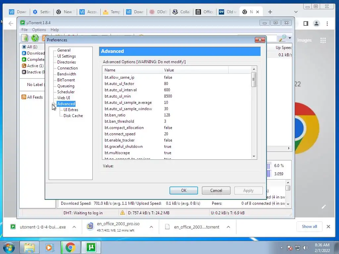Switch to the Settings Chrome tab
Image resolution: width=339 pixels, height=254 pixels.
[42, 12]
